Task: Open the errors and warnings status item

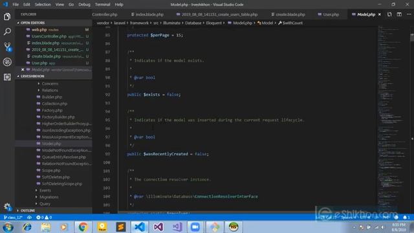Action: pos(44,217)
